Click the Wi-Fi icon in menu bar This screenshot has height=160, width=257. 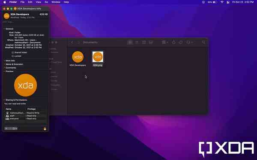click(222, 2)
